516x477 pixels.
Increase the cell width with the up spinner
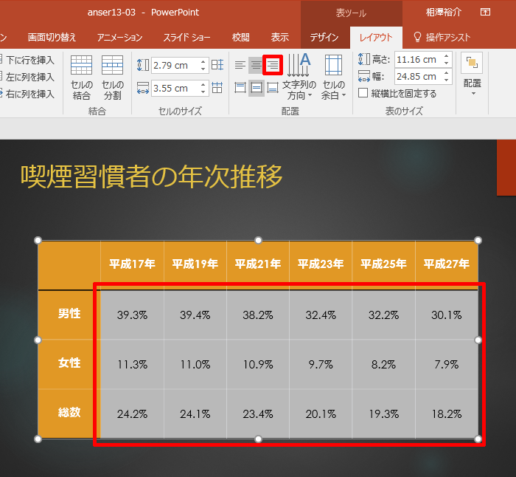[x=203, y=84]
